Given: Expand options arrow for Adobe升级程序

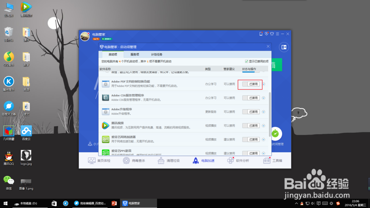Looking at the screenshot, I should coord(263,112).
